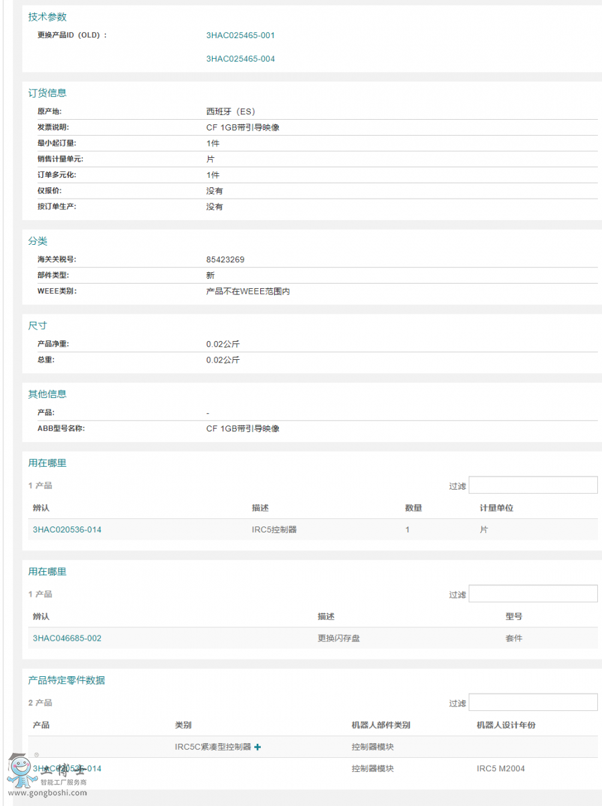Screen dimensions: 602x806
Task: Open the 3HAC025465-001 old product link
Action: (240, 35)
